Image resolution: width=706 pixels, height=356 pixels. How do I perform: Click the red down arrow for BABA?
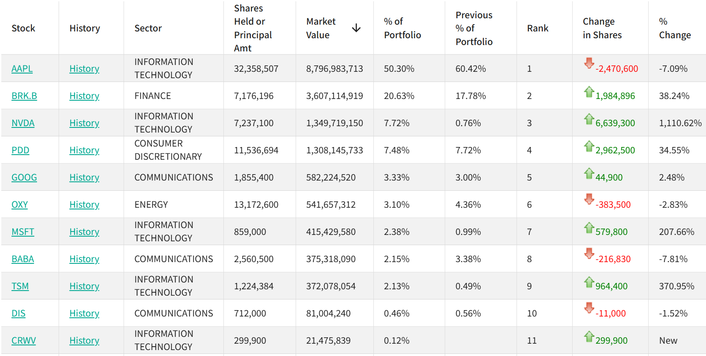589,254
